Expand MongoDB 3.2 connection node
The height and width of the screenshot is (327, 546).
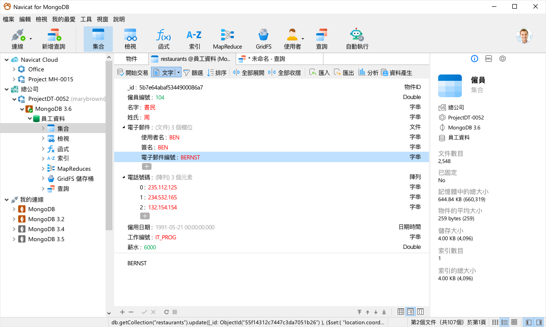14,219
